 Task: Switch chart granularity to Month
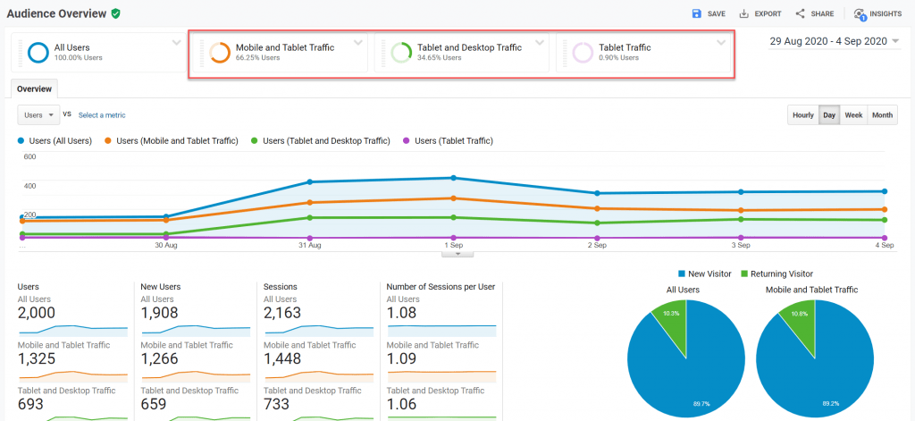click(882, 115)
